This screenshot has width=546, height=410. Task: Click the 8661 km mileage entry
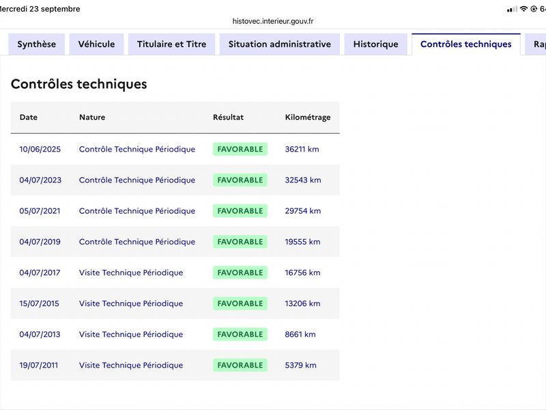(300, 334)
